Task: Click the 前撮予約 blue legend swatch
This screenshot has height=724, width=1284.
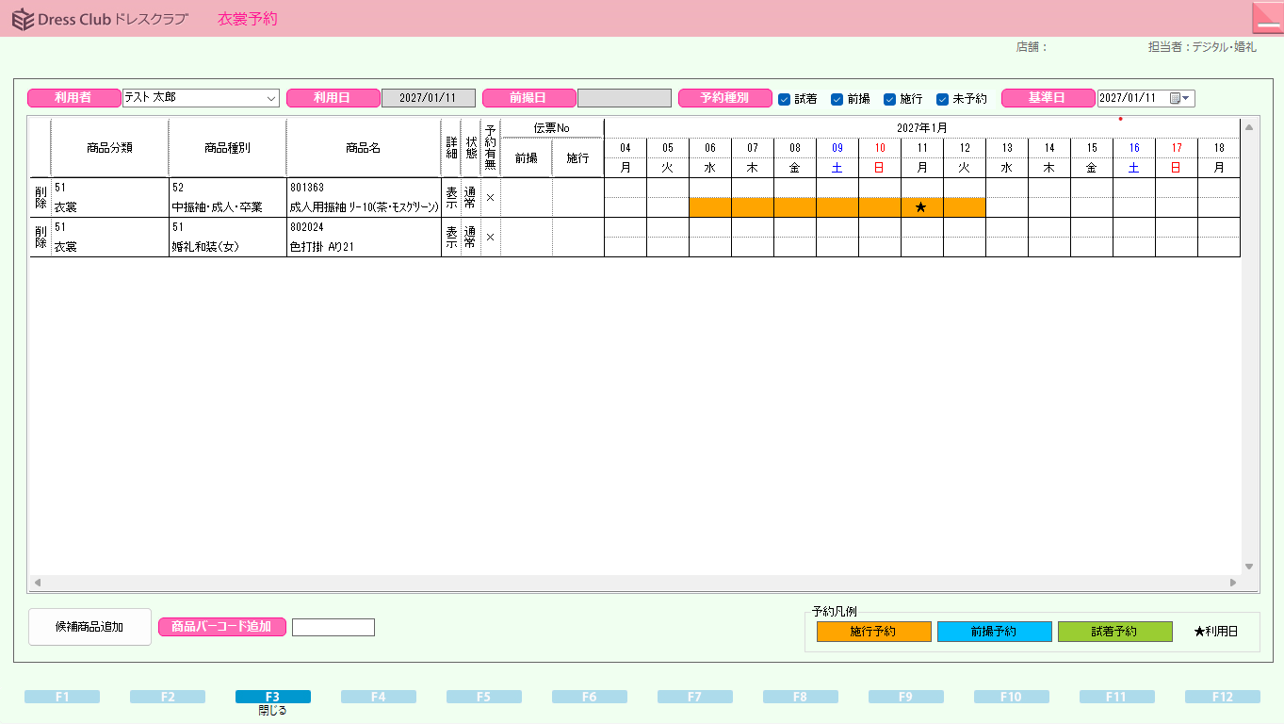Action: pos(995,632)
